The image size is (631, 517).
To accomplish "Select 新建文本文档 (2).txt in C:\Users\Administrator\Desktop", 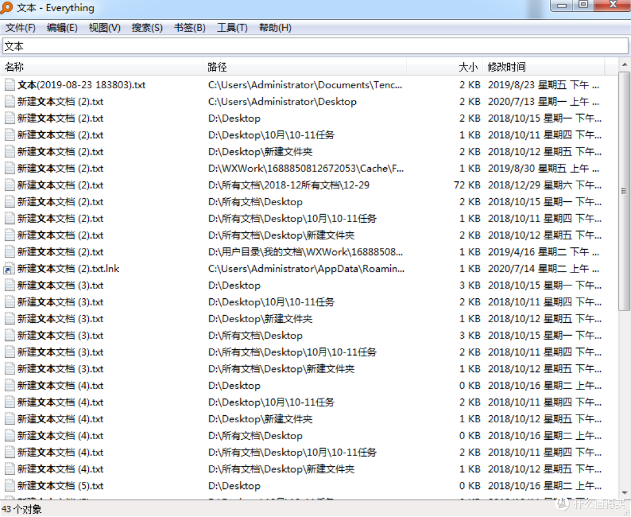I will click(x=60, y=102).
